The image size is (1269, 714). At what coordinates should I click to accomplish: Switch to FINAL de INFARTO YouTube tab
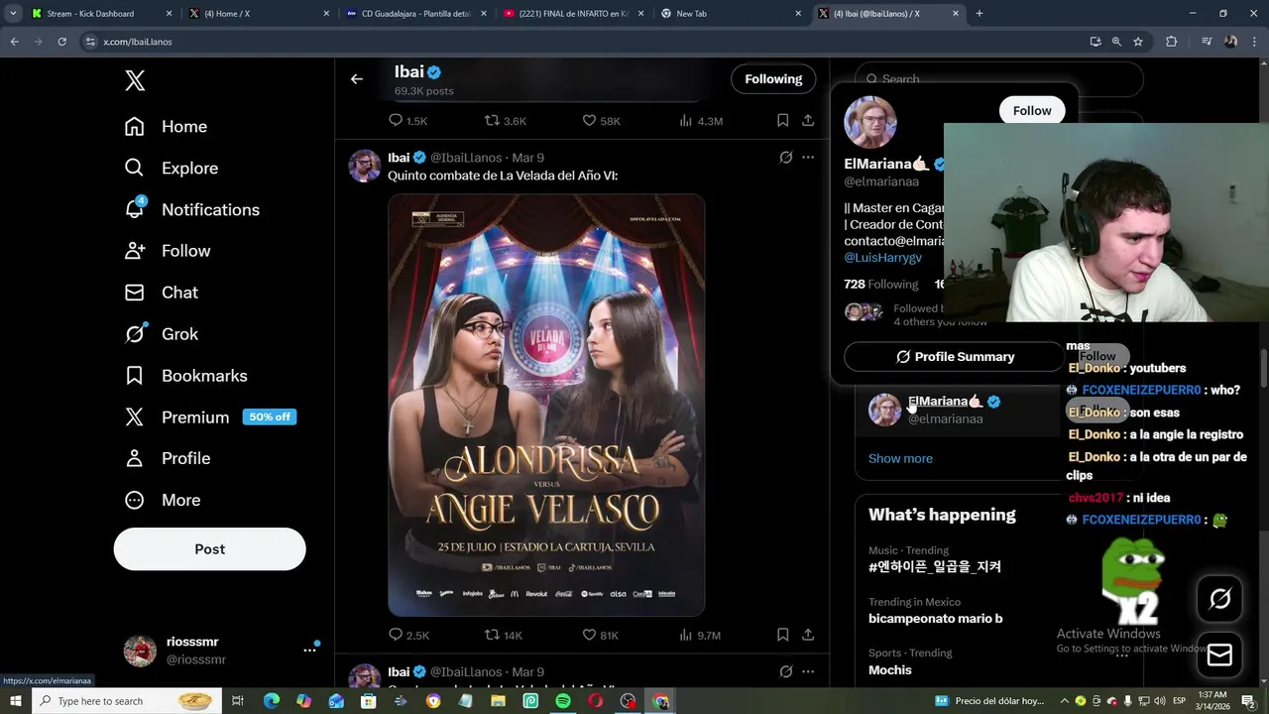(x=575, y=14)
